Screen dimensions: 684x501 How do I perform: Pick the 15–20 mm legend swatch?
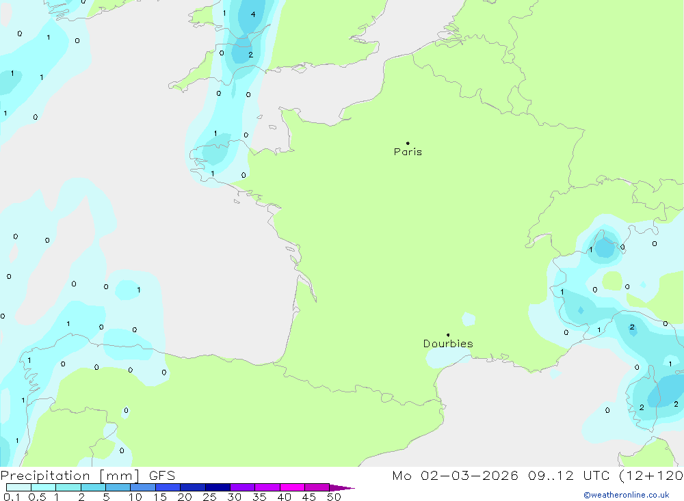coord(168,487)
